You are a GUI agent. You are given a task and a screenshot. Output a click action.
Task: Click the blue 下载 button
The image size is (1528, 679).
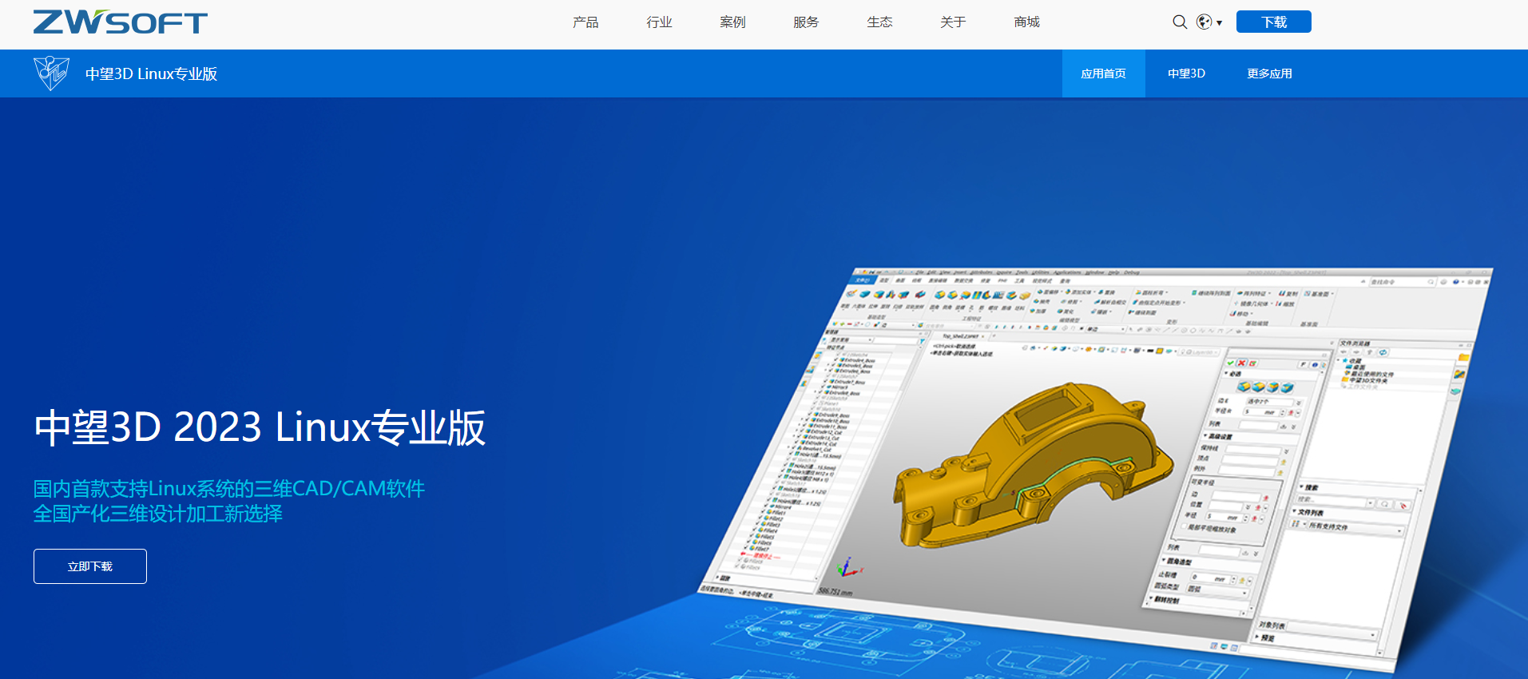coord(1273,22)
